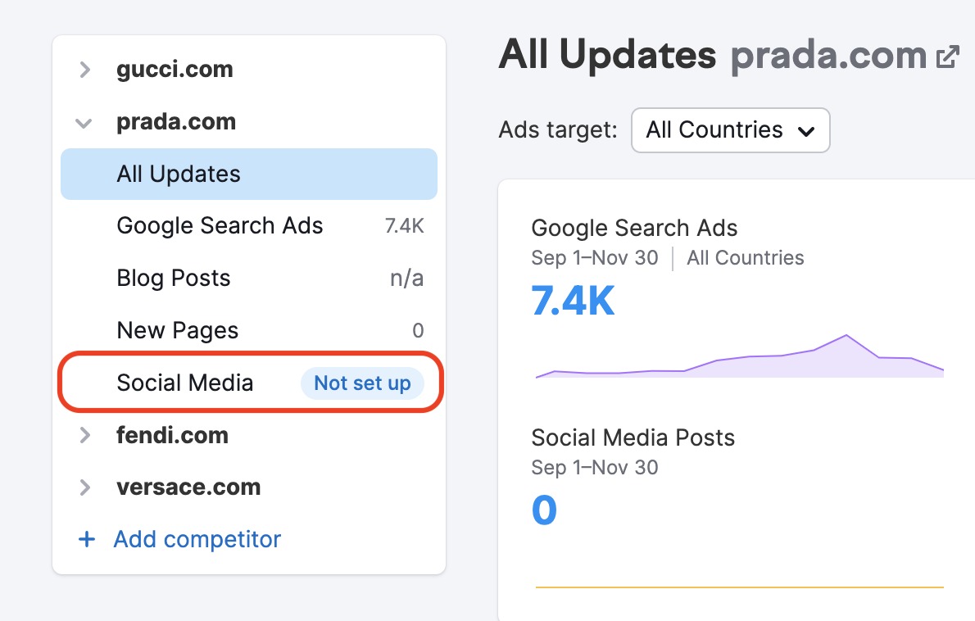Click the Social Media Posts zero count
Image resolution: width=975 pixels, height=621 pixels.
click(544, 510)
